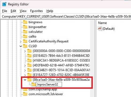The image size is (131, 97).
Task: Select the {031E4825-7B94 key folder icon
Action: [x=29, y=56]
